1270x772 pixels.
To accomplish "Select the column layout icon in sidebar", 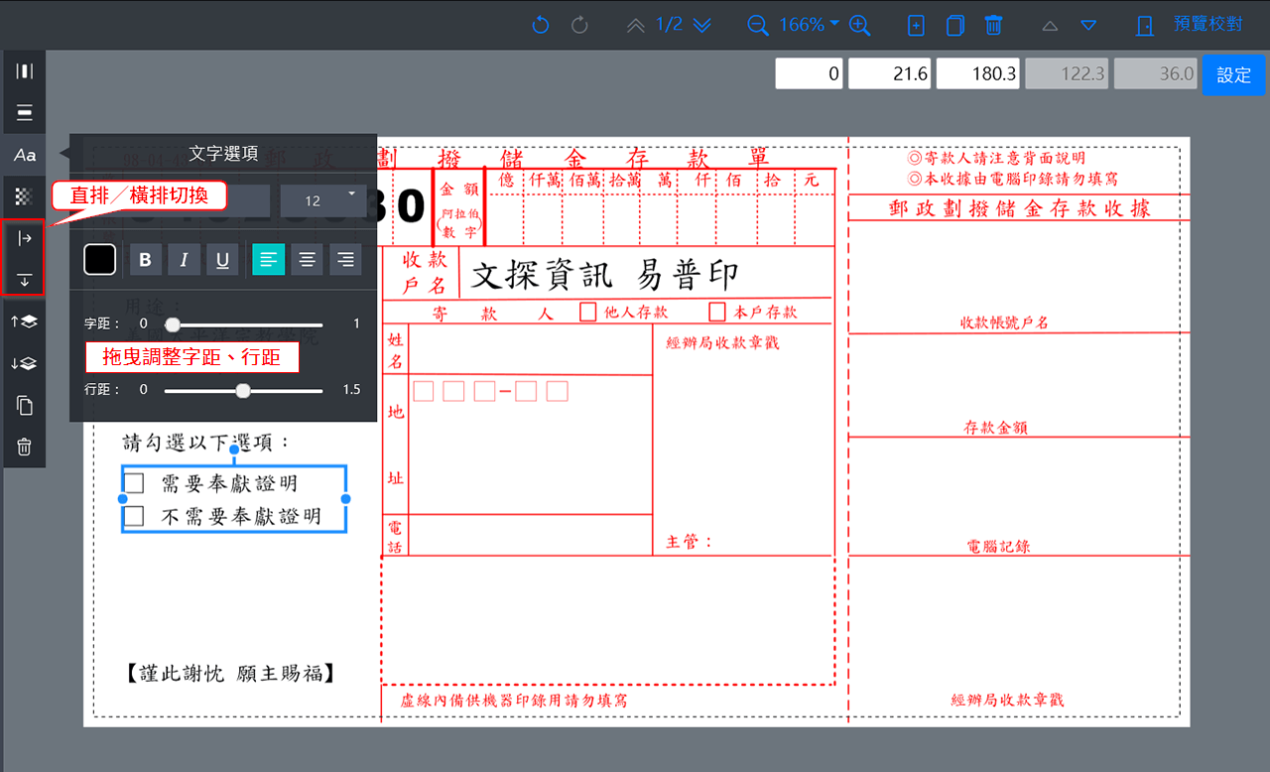I will tap(25, 70).
